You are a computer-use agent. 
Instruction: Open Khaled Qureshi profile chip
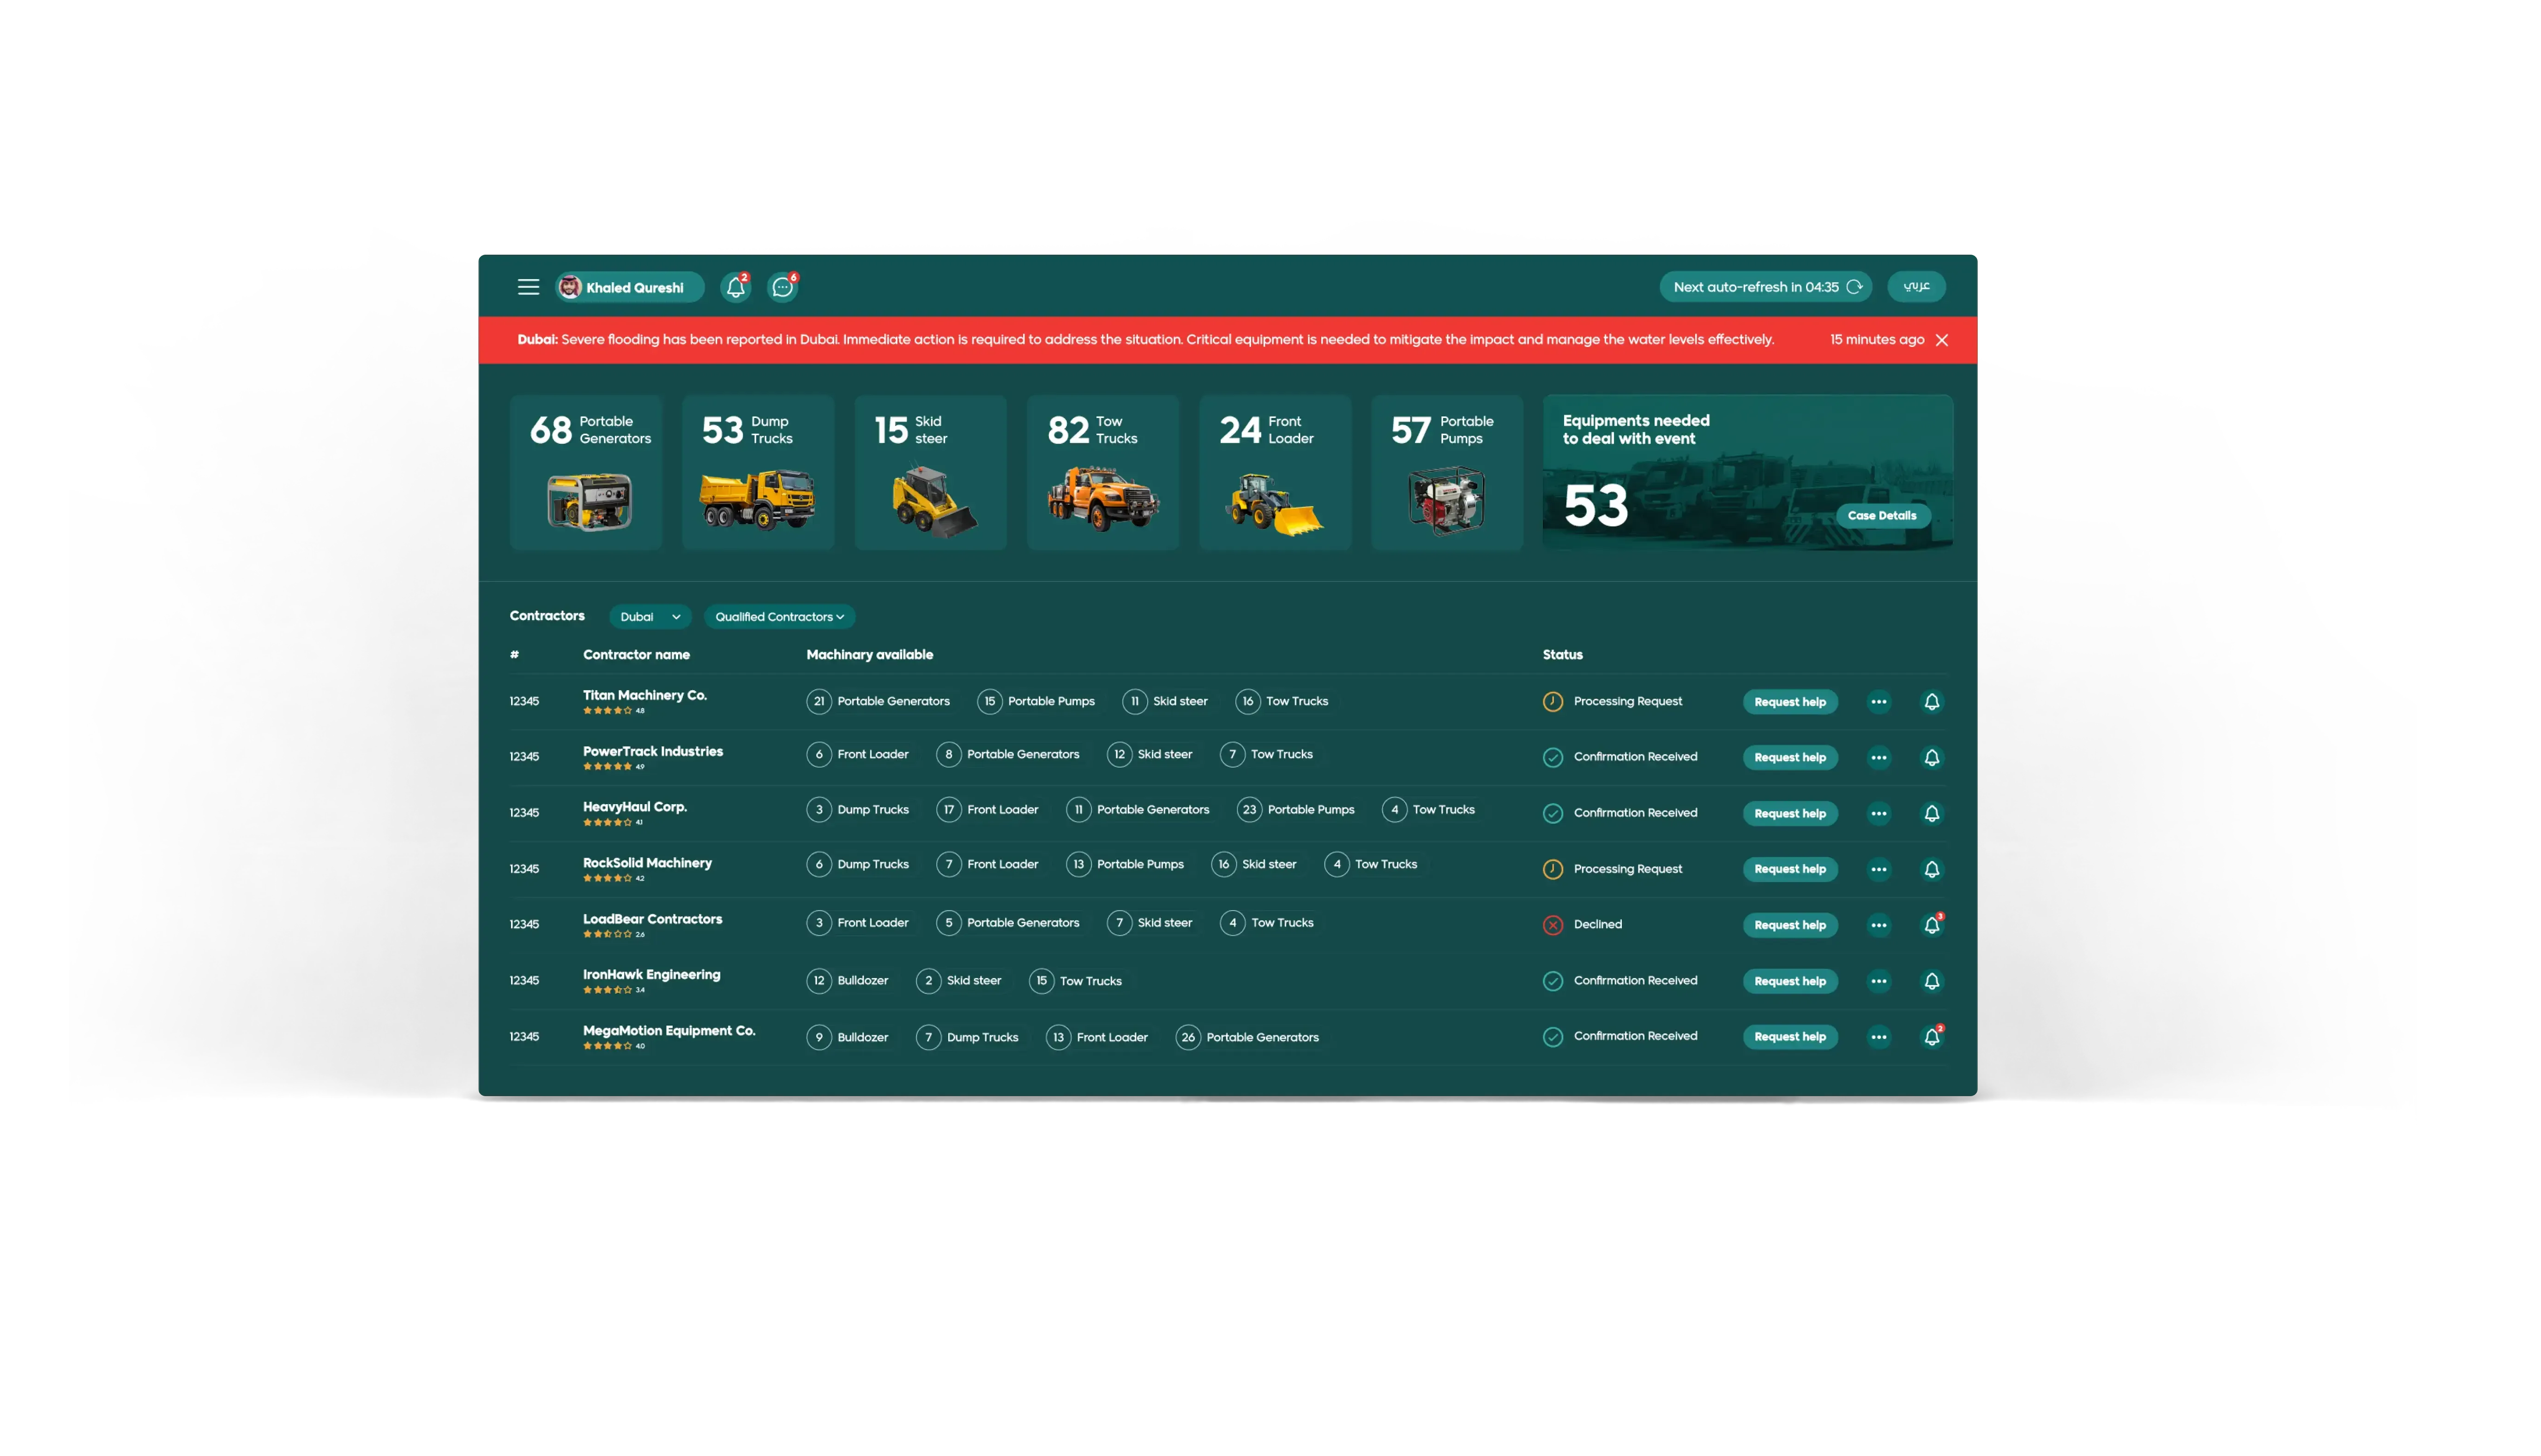(629, 287)
